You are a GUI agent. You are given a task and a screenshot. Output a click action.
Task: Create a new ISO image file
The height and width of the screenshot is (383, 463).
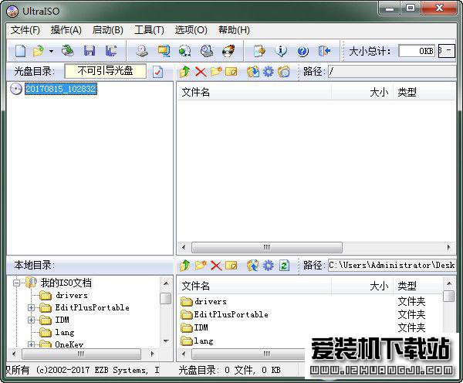(20, 51)
